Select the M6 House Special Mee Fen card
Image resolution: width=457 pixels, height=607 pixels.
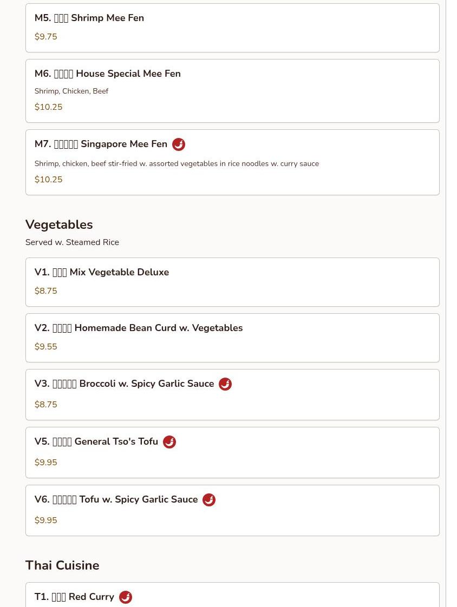tap(232, 91)
